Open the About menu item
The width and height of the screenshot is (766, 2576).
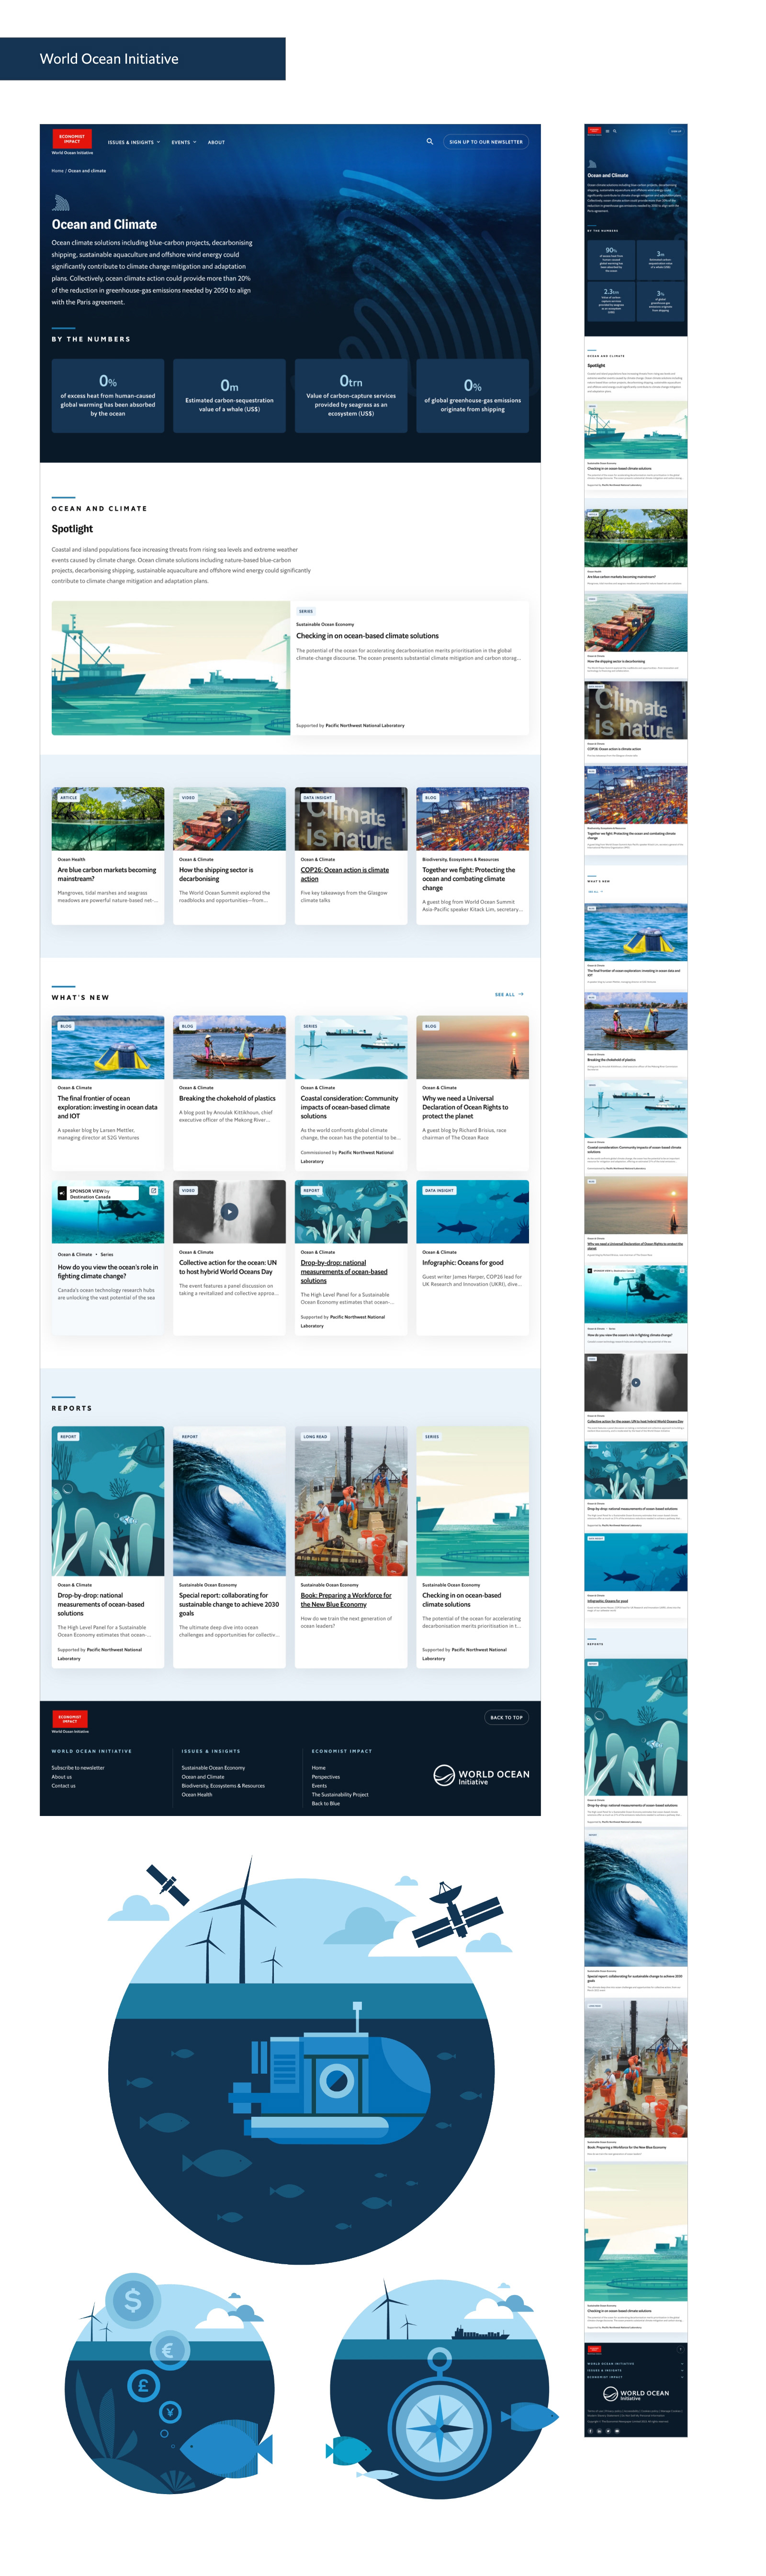pyautogui.click(x=216, y=142)
